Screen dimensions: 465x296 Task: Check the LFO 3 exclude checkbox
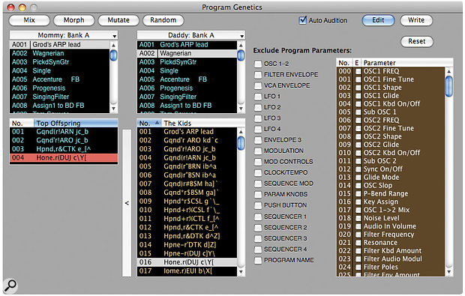click(x=258, y=118)
